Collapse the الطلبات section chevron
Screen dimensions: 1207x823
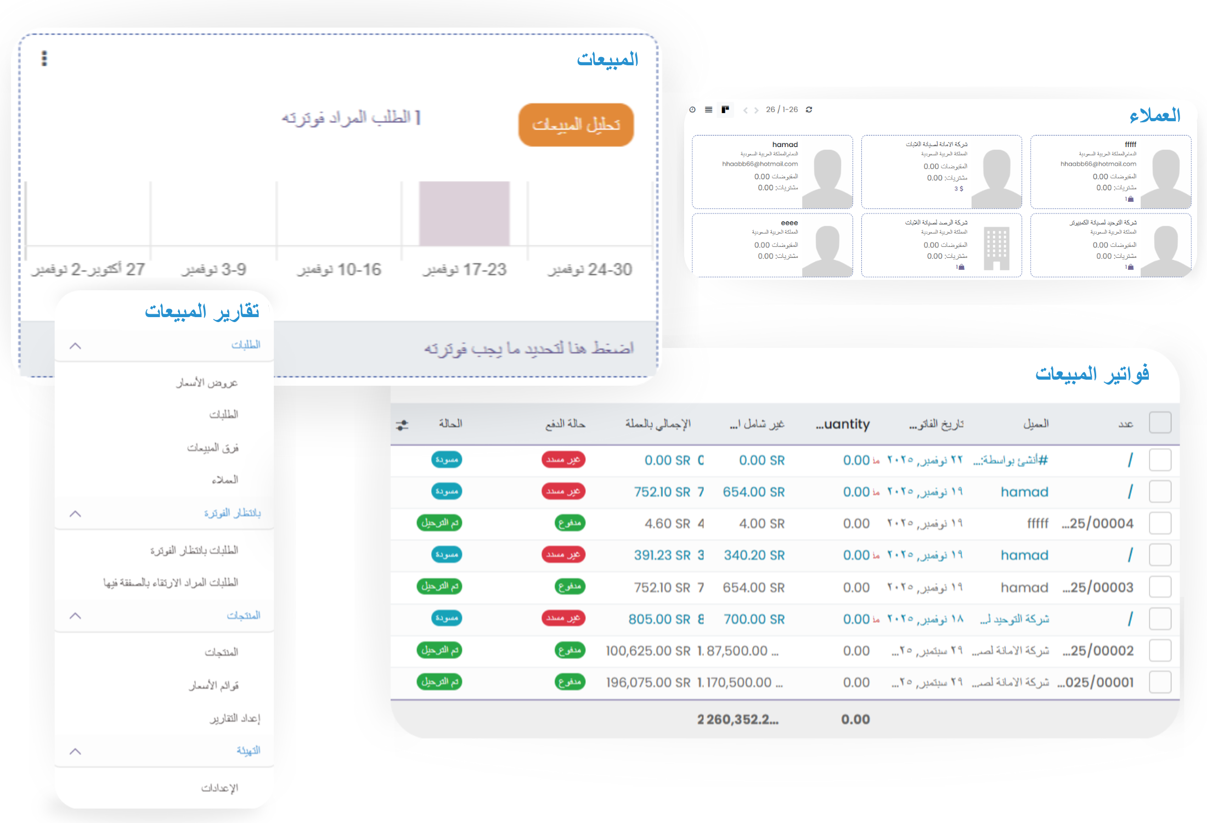pyautogui.click(x=76, y=346)
